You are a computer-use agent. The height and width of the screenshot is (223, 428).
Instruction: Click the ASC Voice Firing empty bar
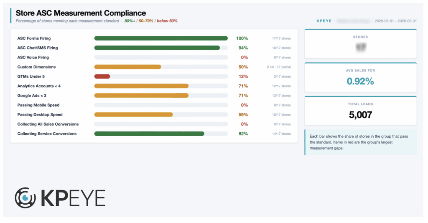(x=161, y=58)
